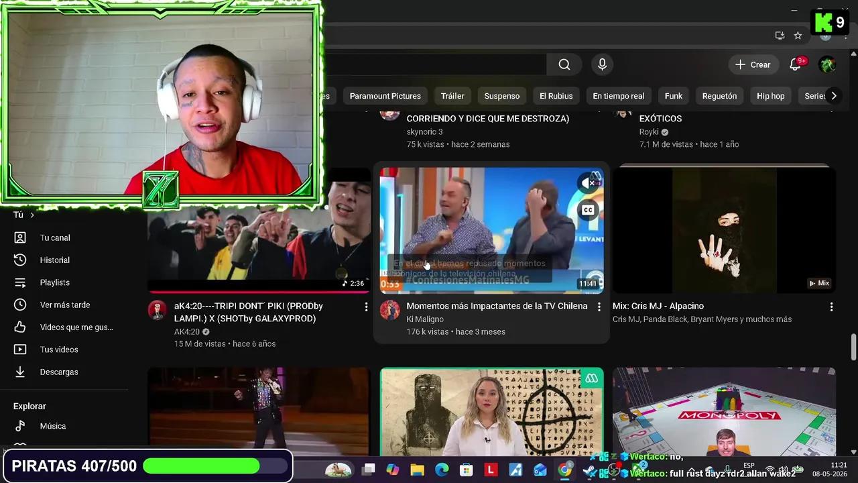Open Copilot from the taskbar
This screenshot has width=858, height=483.
pyautogui.click(x=393, y=470)
